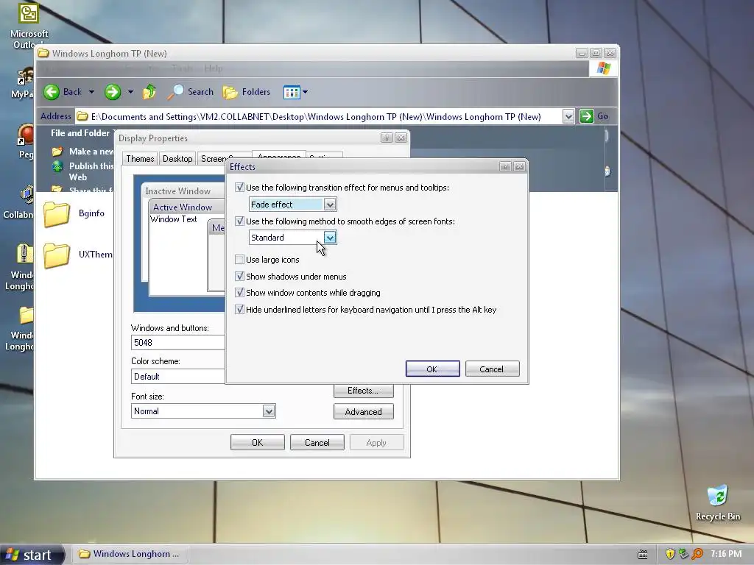Open Search with the magnifier icon
The height and width of the screenshot is (565, 754).
pos(175,92)
